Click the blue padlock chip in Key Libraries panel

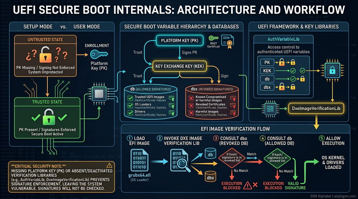click(333, 70)
